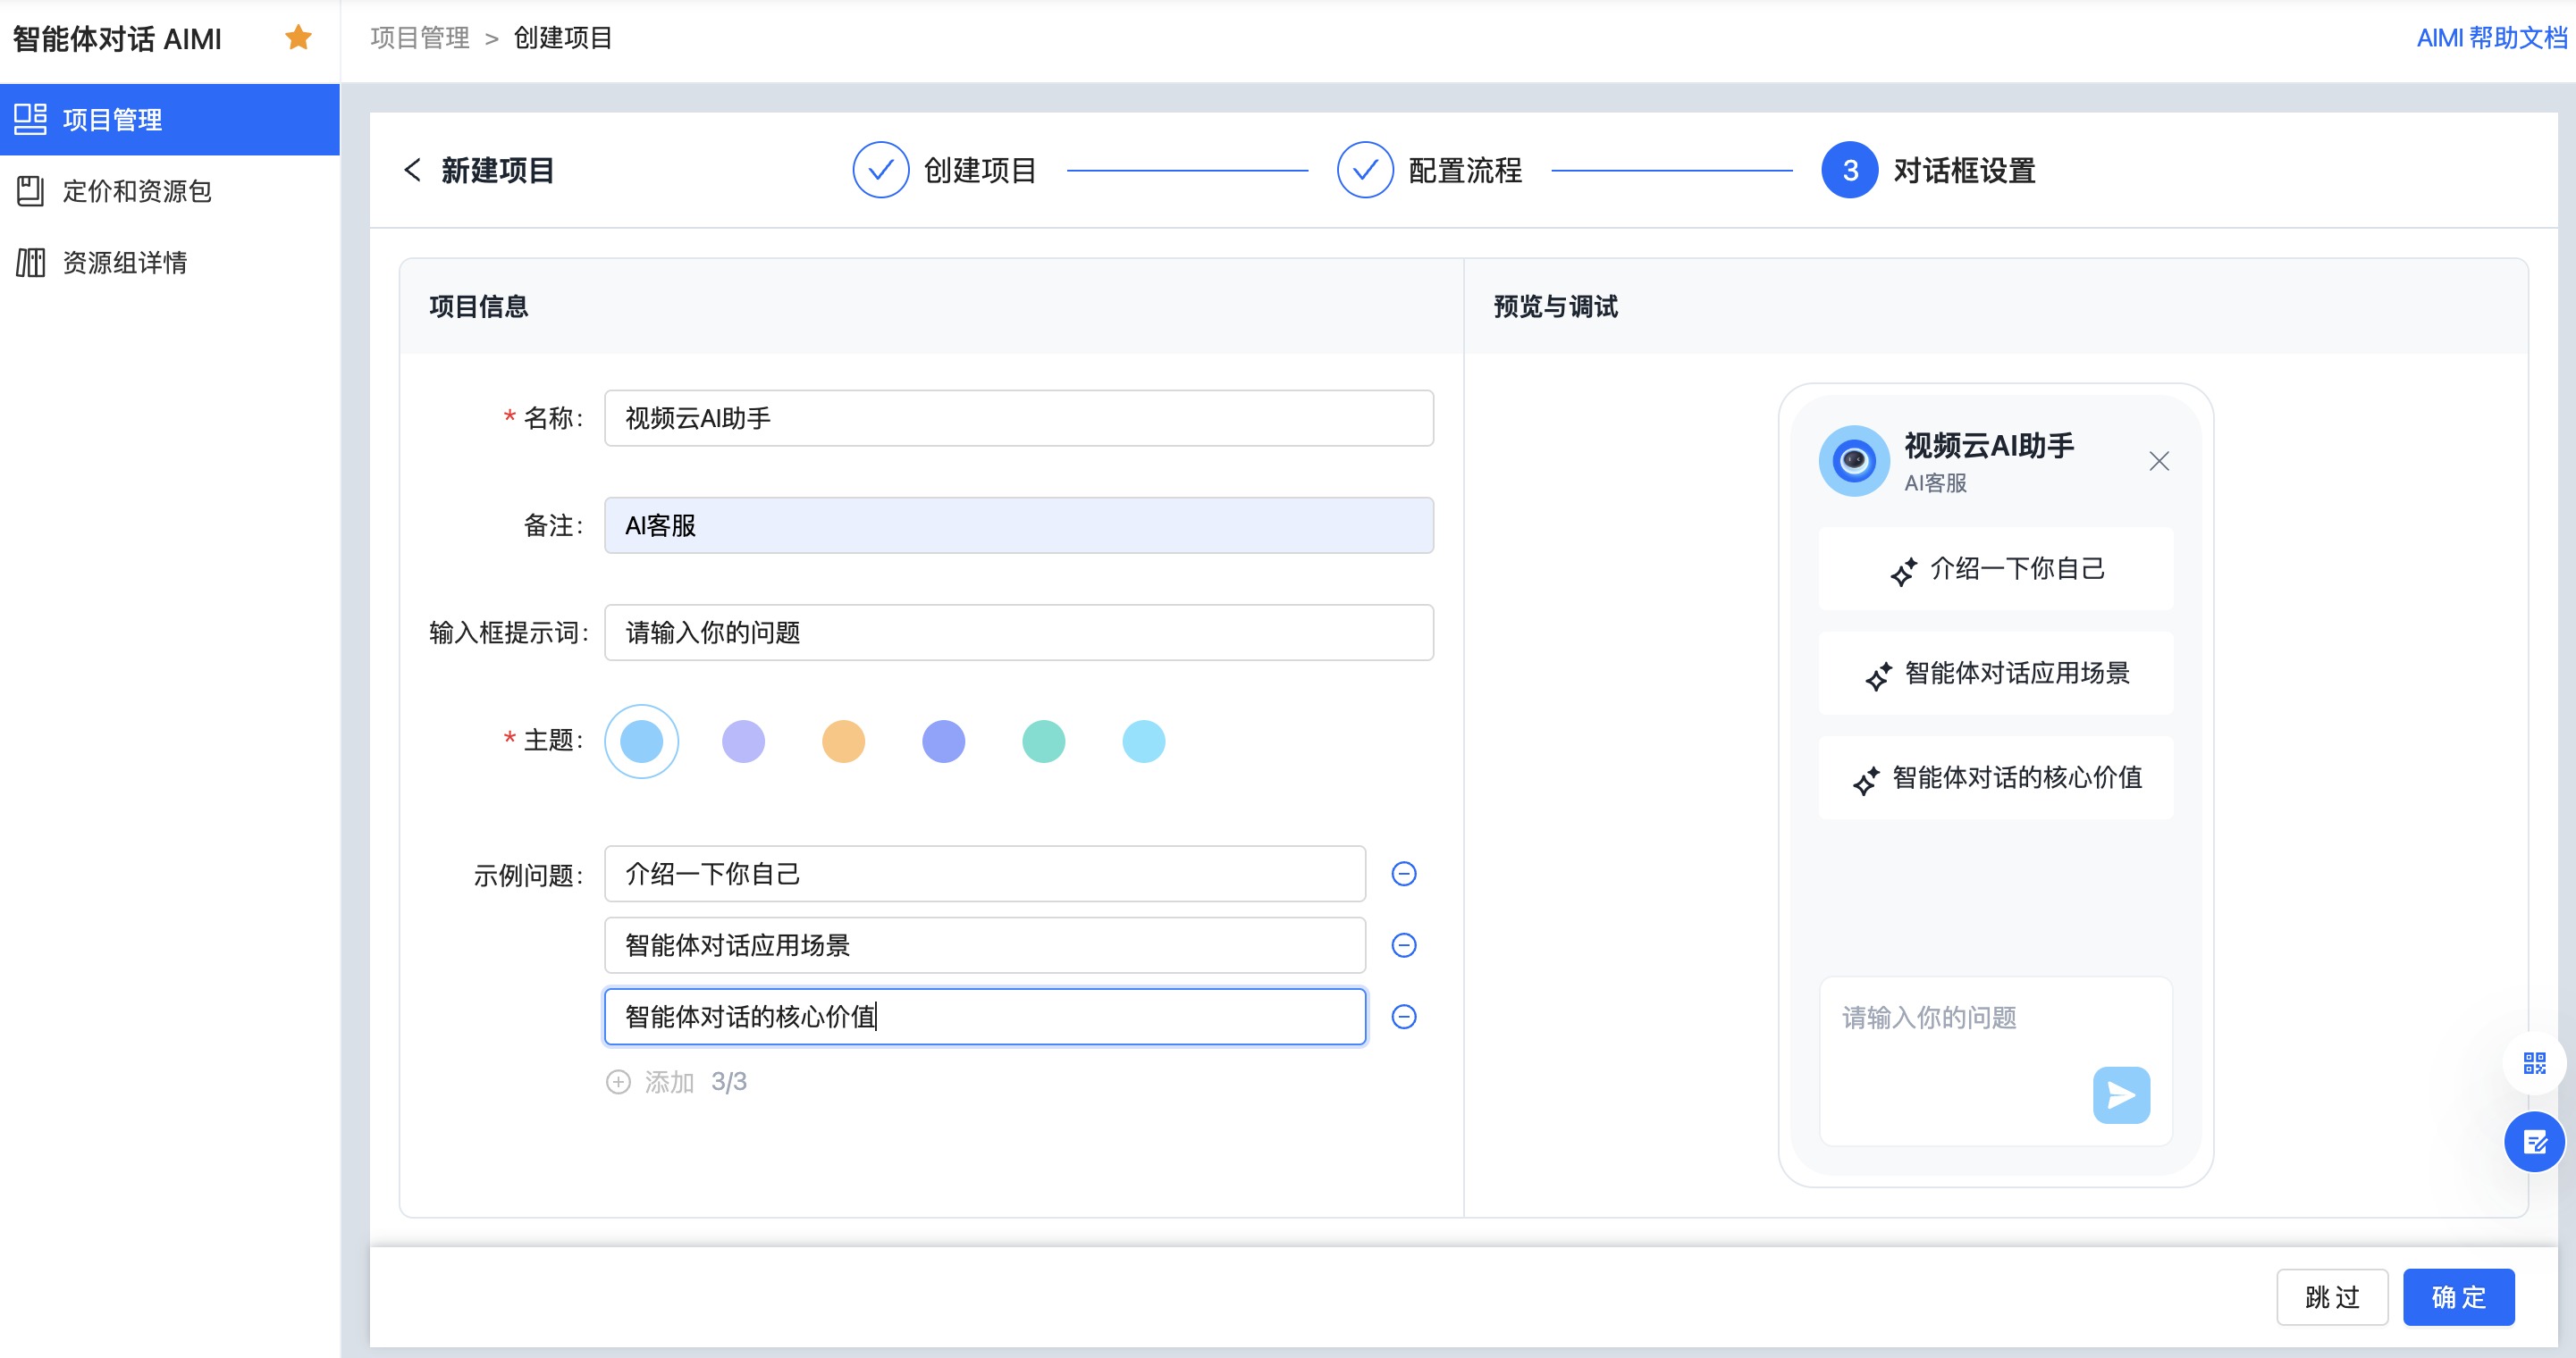Click the blue feedback edit floating button

coord(2534,1141)
